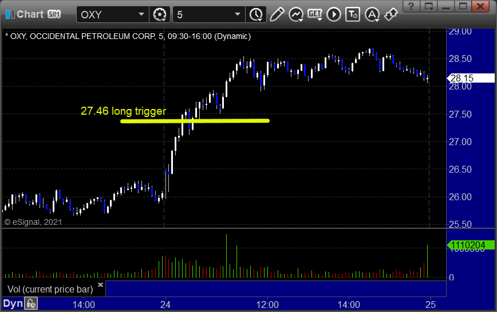Image resolution: width=497 pixels, height=312 pixels.
Task: Click the pop-out window options button
Action: tap(428, 6)
